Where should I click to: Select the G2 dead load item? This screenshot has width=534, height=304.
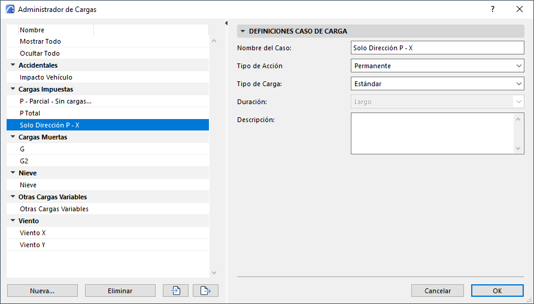[24, 161]
